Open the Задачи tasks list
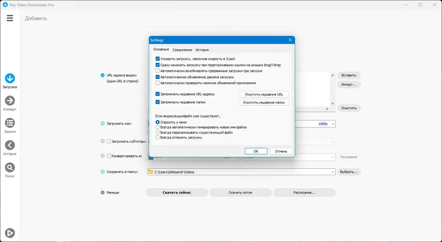The image size is (442, 242). [10, 126]
